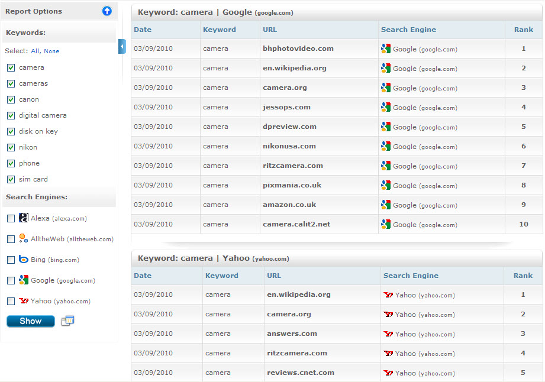Screen dimensions: 545x382
Task: Uncheck the 'cameras' keyword checkbox
Action: click(x=11, y=83)
